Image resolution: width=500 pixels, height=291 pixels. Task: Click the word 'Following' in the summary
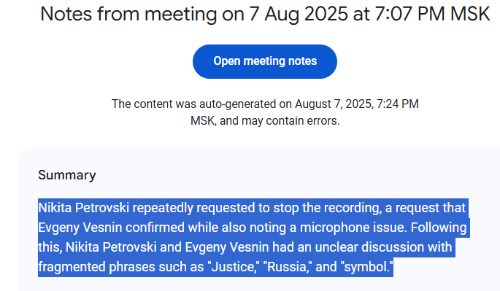click(x=439, y=228)
